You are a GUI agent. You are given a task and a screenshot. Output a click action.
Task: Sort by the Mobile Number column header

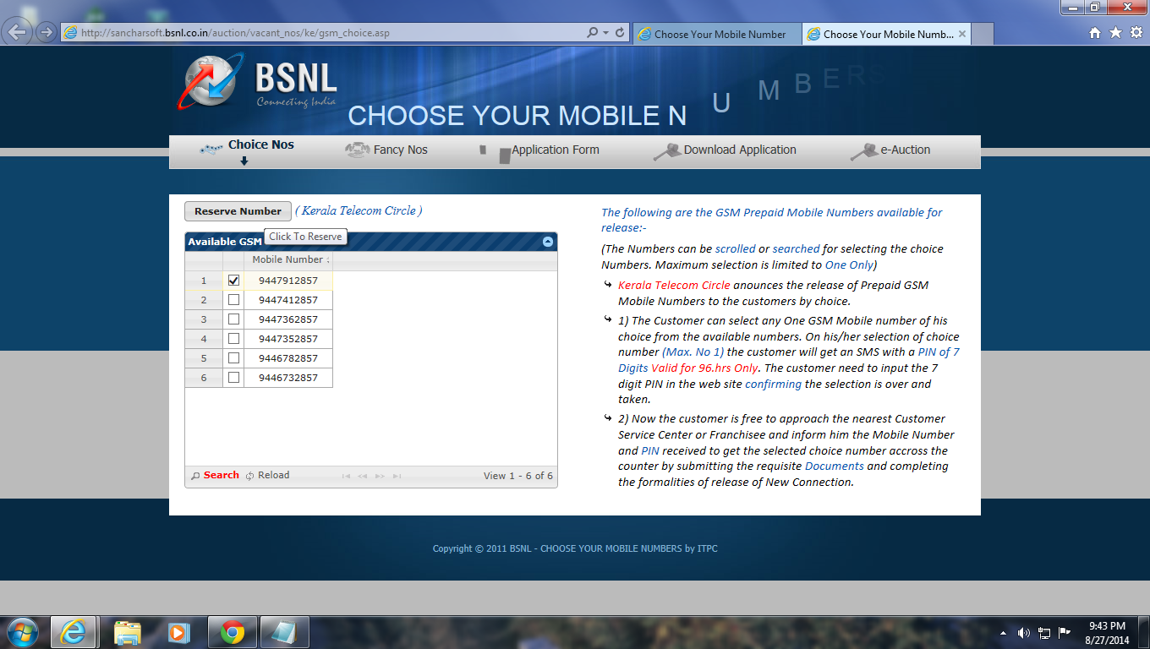click(288, 260)
